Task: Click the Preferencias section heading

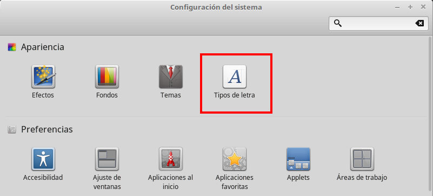Action: 47,129
